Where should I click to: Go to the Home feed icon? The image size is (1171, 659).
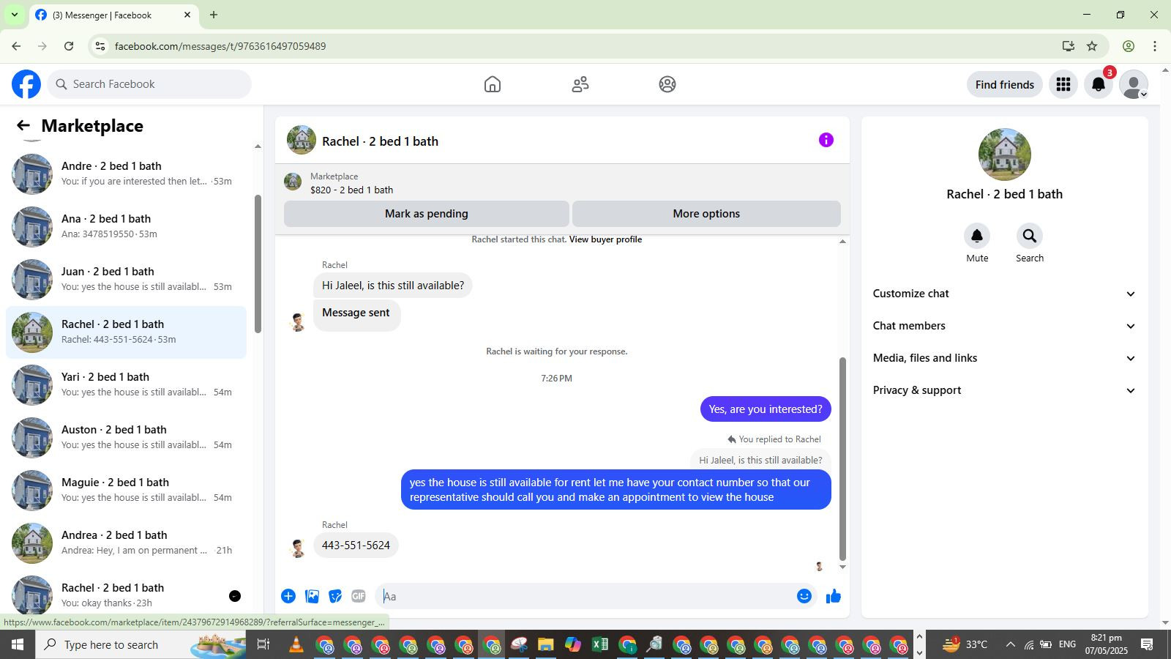pyautogui.click(x=493, y=84)
